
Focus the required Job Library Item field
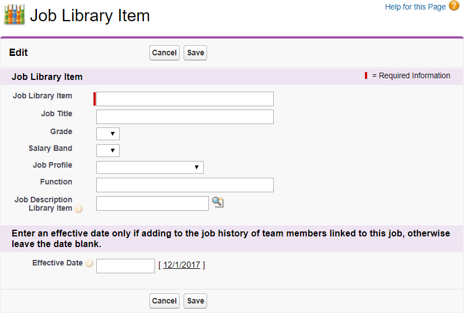pos(185,99)
